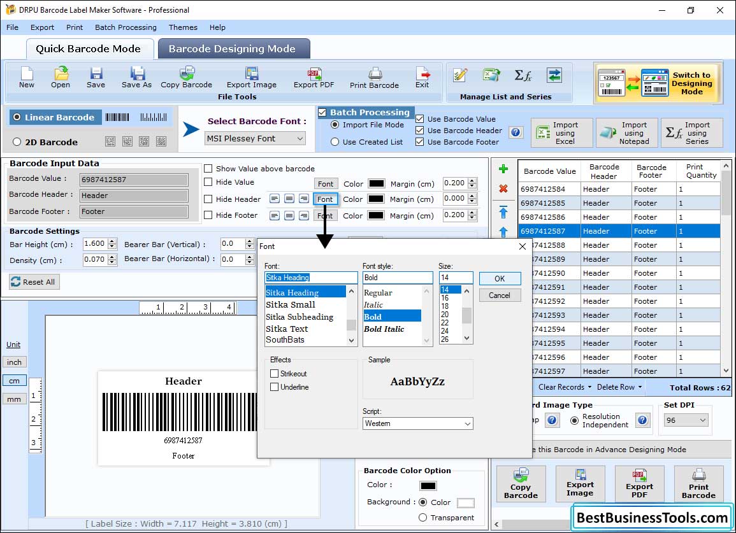
Task: Click the center align icon for footer
Action: click(289, 215)
